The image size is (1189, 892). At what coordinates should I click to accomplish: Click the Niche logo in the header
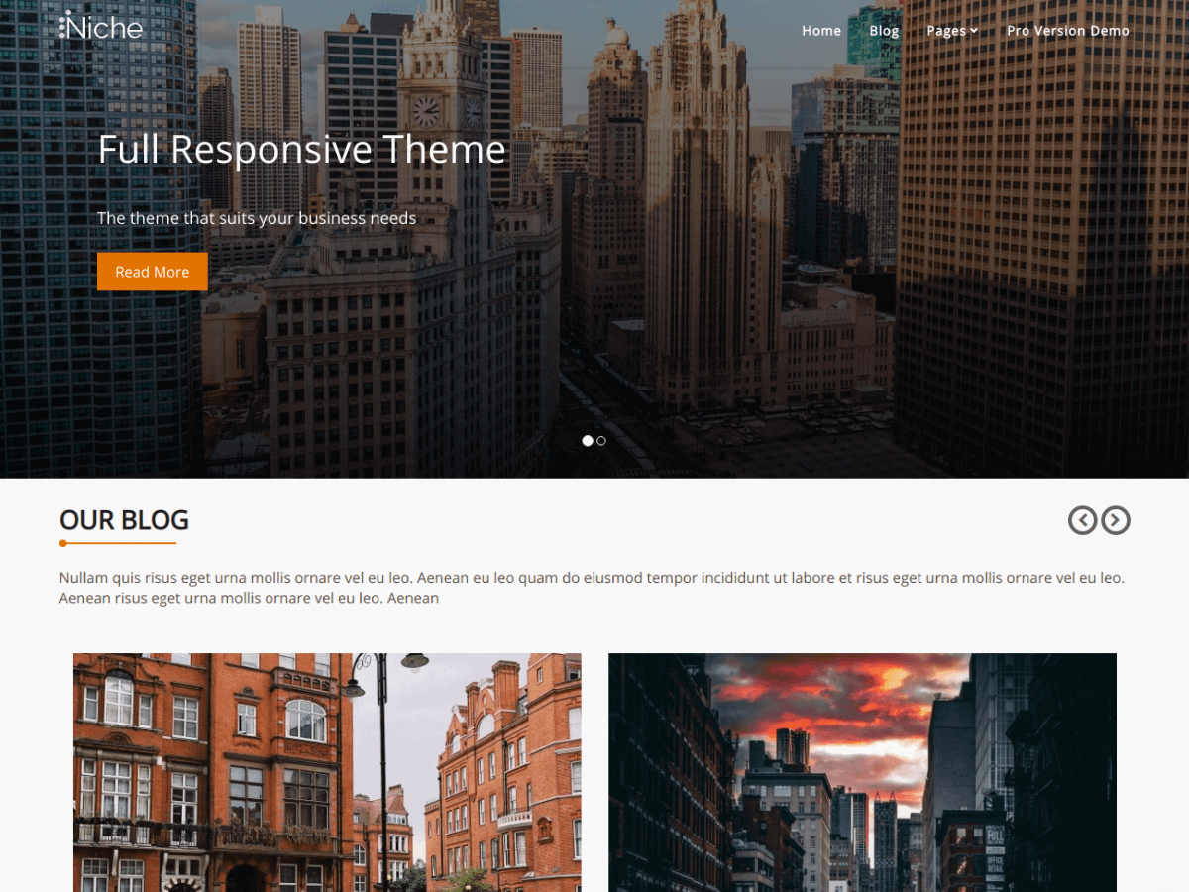[102, 28]
